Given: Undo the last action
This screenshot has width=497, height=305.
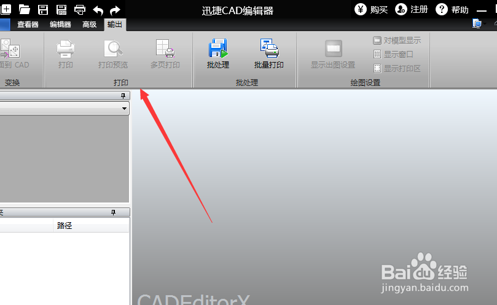Looking at the screenshot, I should click(x=98, y=10).
